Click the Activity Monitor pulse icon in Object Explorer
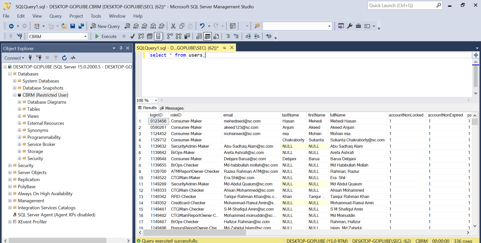The width and height of the screenshot is (481, 243). click(73, 58)
